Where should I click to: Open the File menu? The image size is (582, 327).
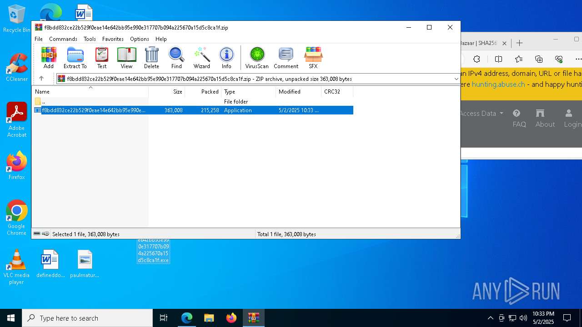[x=39, y=39]
